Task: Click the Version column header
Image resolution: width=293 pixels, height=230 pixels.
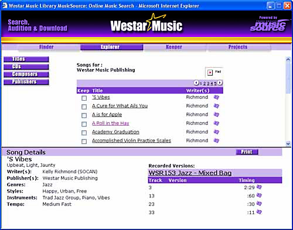Action: click(x=178, y=180)
